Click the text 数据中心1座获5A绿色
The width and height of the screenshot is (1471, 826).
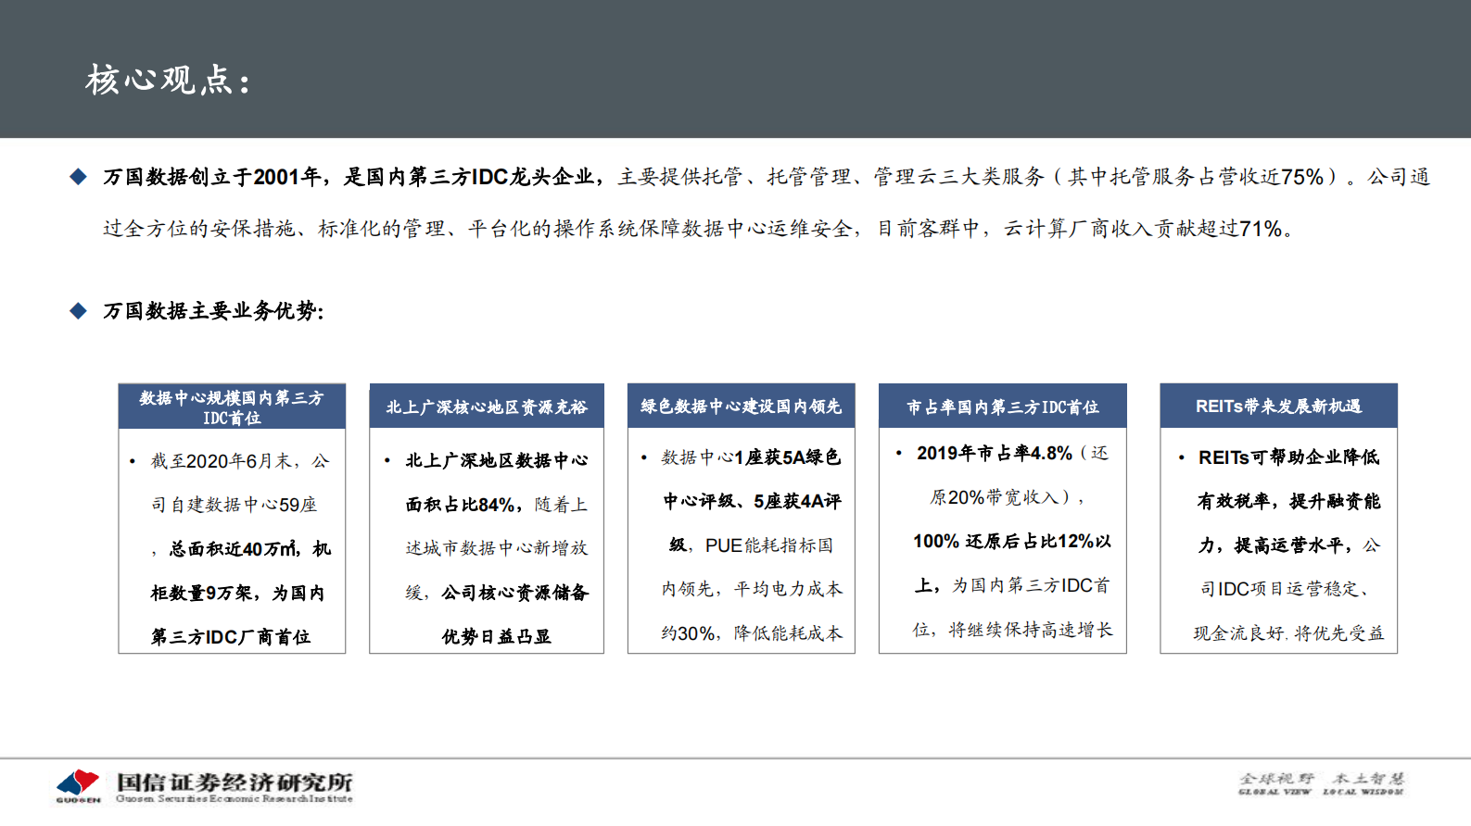[x=751, y=457]
